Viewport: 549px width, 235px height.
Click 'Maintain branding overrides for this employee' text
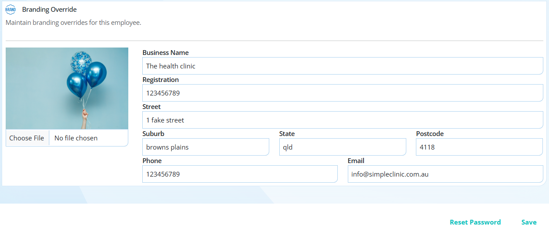(73, 23)
